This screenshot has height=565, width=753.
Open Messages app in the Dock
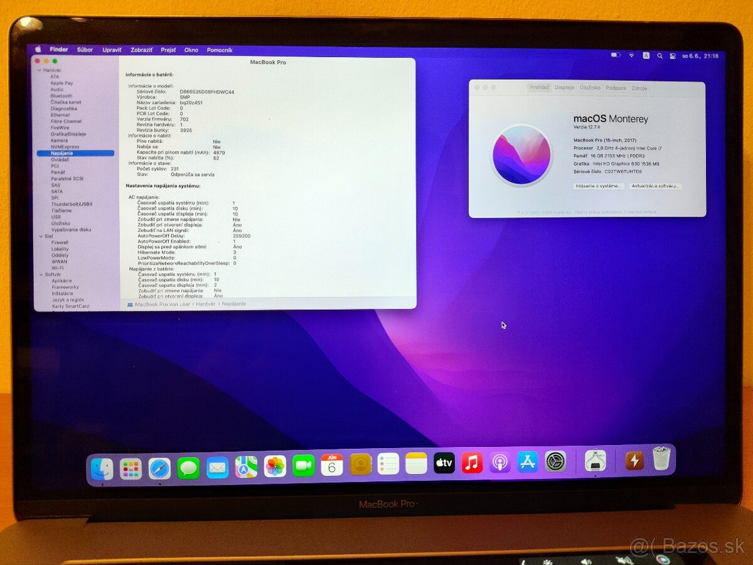188,468
